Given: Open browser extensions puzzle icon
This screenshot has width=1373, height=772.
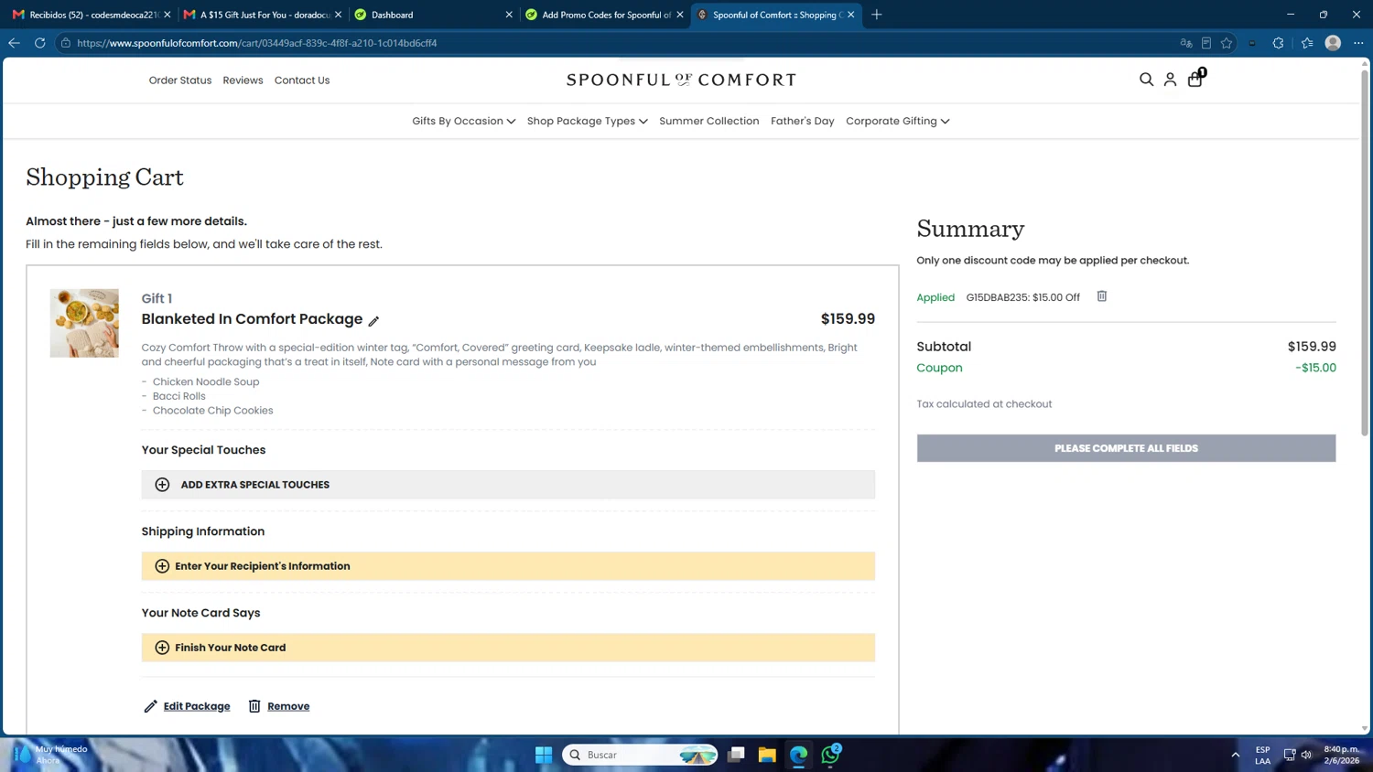Looking at the screenshot, I should [x=1279, y=43].
